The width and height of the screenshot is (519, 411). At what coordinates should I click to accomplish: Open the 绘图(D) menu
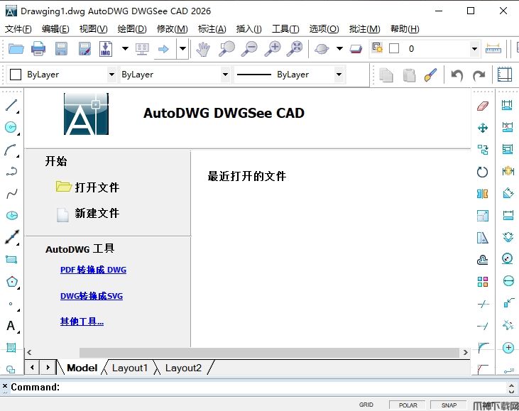point(131,29)
